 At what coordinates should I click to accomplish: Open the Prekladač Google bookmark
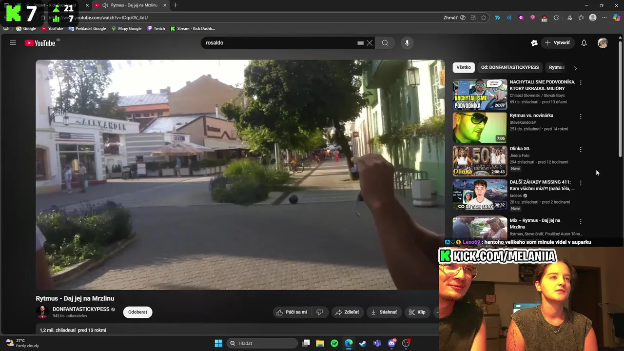click(x=87, y=28)
